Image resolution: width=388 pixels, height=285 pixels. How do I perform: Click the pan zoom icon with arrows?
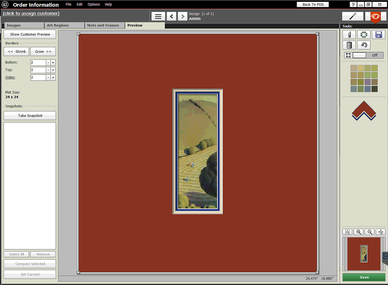click(x=381, y=232)
